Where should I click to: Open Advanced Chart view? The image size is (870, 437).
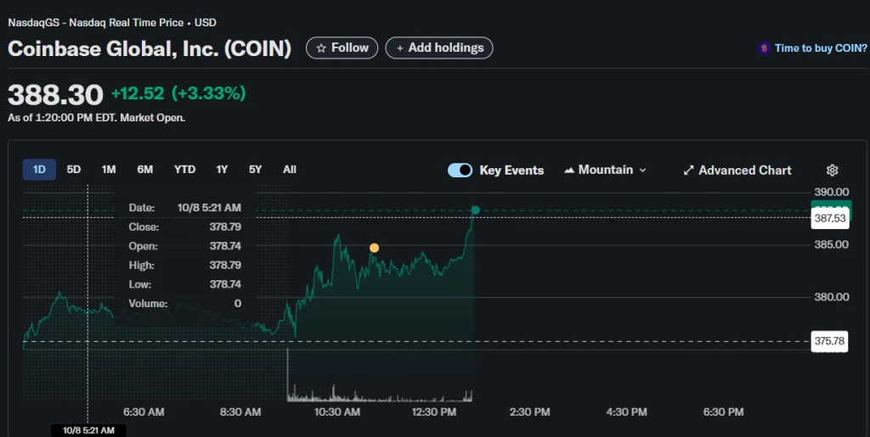point(737,170)
